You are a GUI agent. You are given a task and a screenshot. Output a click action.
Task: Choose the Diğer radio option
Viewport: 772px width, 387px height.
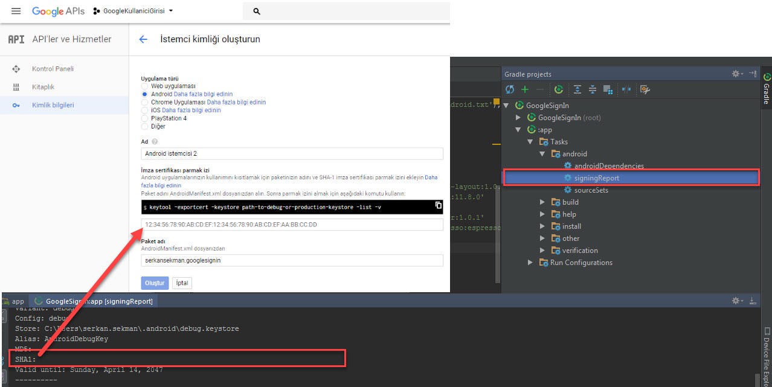[144, 126]
